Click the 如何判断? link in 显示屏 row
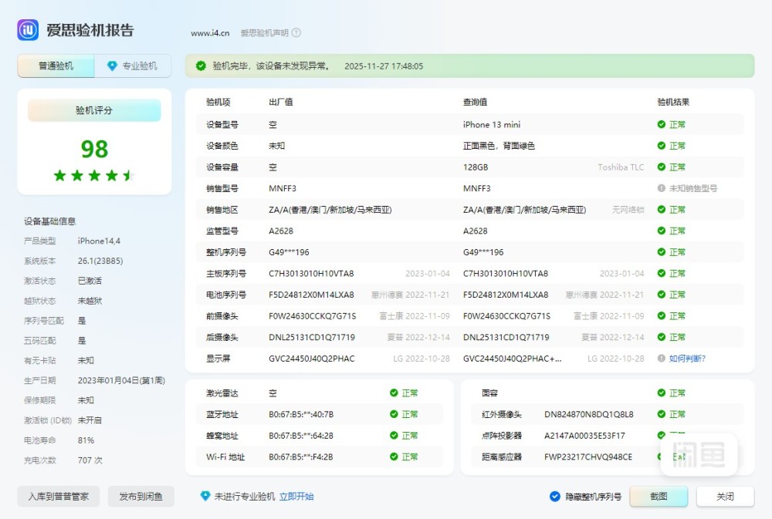Screen dimensions: 772x519 click(687, 359)
